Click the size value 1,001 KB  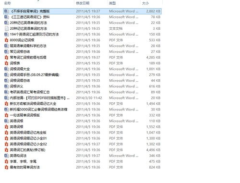[153, 69]
